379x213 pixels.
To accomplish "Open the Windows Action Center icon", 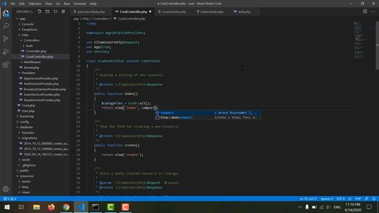I will (x=369, y=207).
